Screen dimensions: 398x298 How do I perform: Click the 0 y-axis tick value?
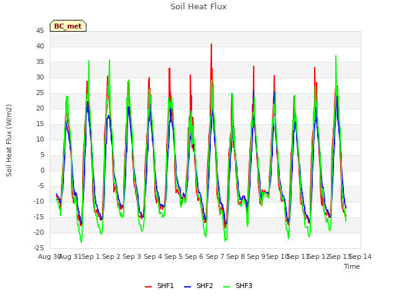tap(42, 171)
